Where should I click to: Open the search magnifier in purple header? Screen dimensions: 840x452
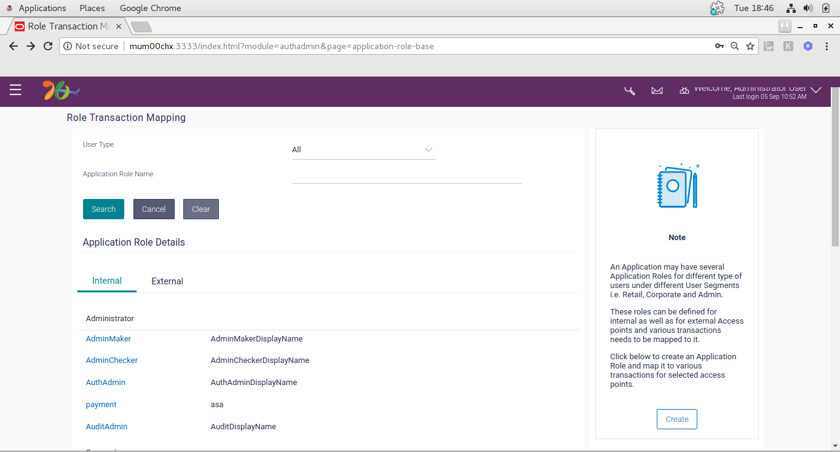pyautogui.click(x=630, y=91)
